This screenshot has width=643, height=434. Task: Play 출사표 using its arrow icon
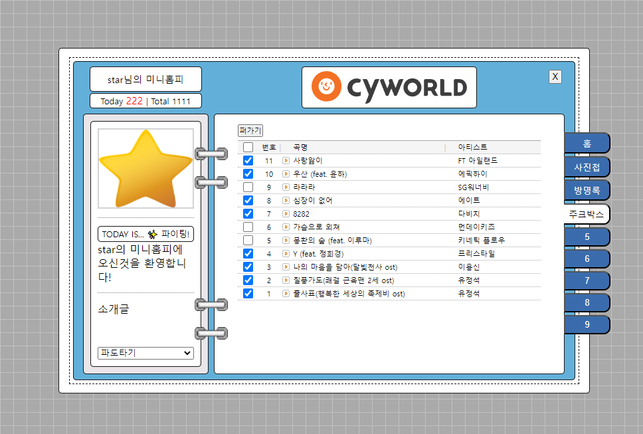(286, 294)
